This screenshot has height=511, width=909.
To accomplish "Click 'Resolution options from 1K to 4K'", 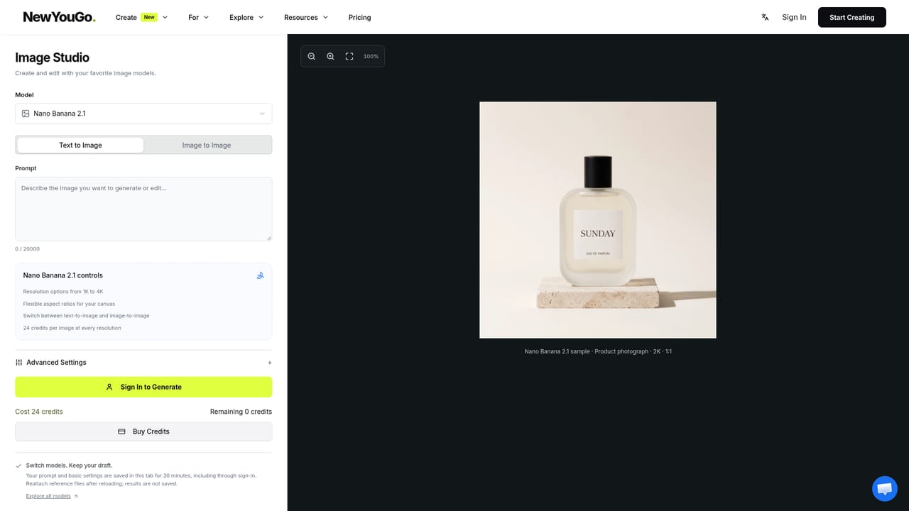I will [63, 292].
